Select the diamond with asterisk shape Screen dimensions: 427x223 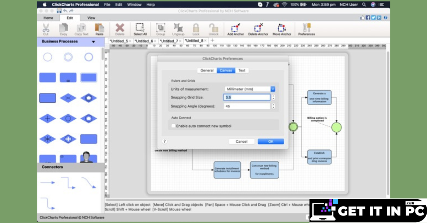click(x=47, y=139)
